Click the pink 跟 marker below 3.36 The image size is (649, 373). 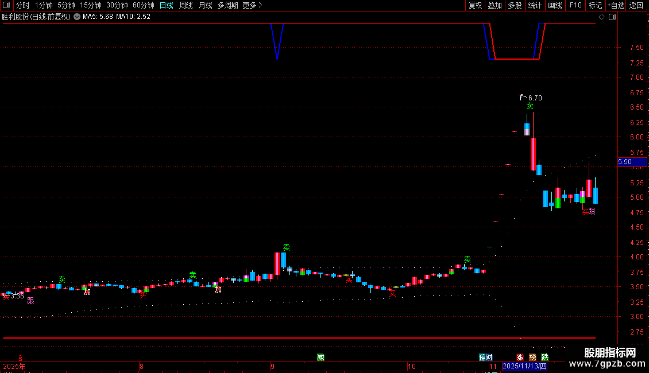pos(30,301)
